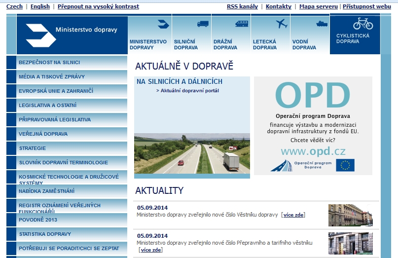The image size is (398, 258).
Task: Open Potřebuji se poradit/chci se zeptat item
Action: [67, 248]
